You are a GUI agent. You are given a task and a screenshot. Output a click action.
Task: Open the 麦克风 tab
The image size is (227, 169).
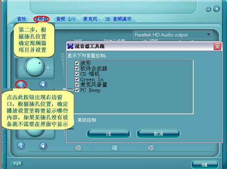click(x=90, y=19)
